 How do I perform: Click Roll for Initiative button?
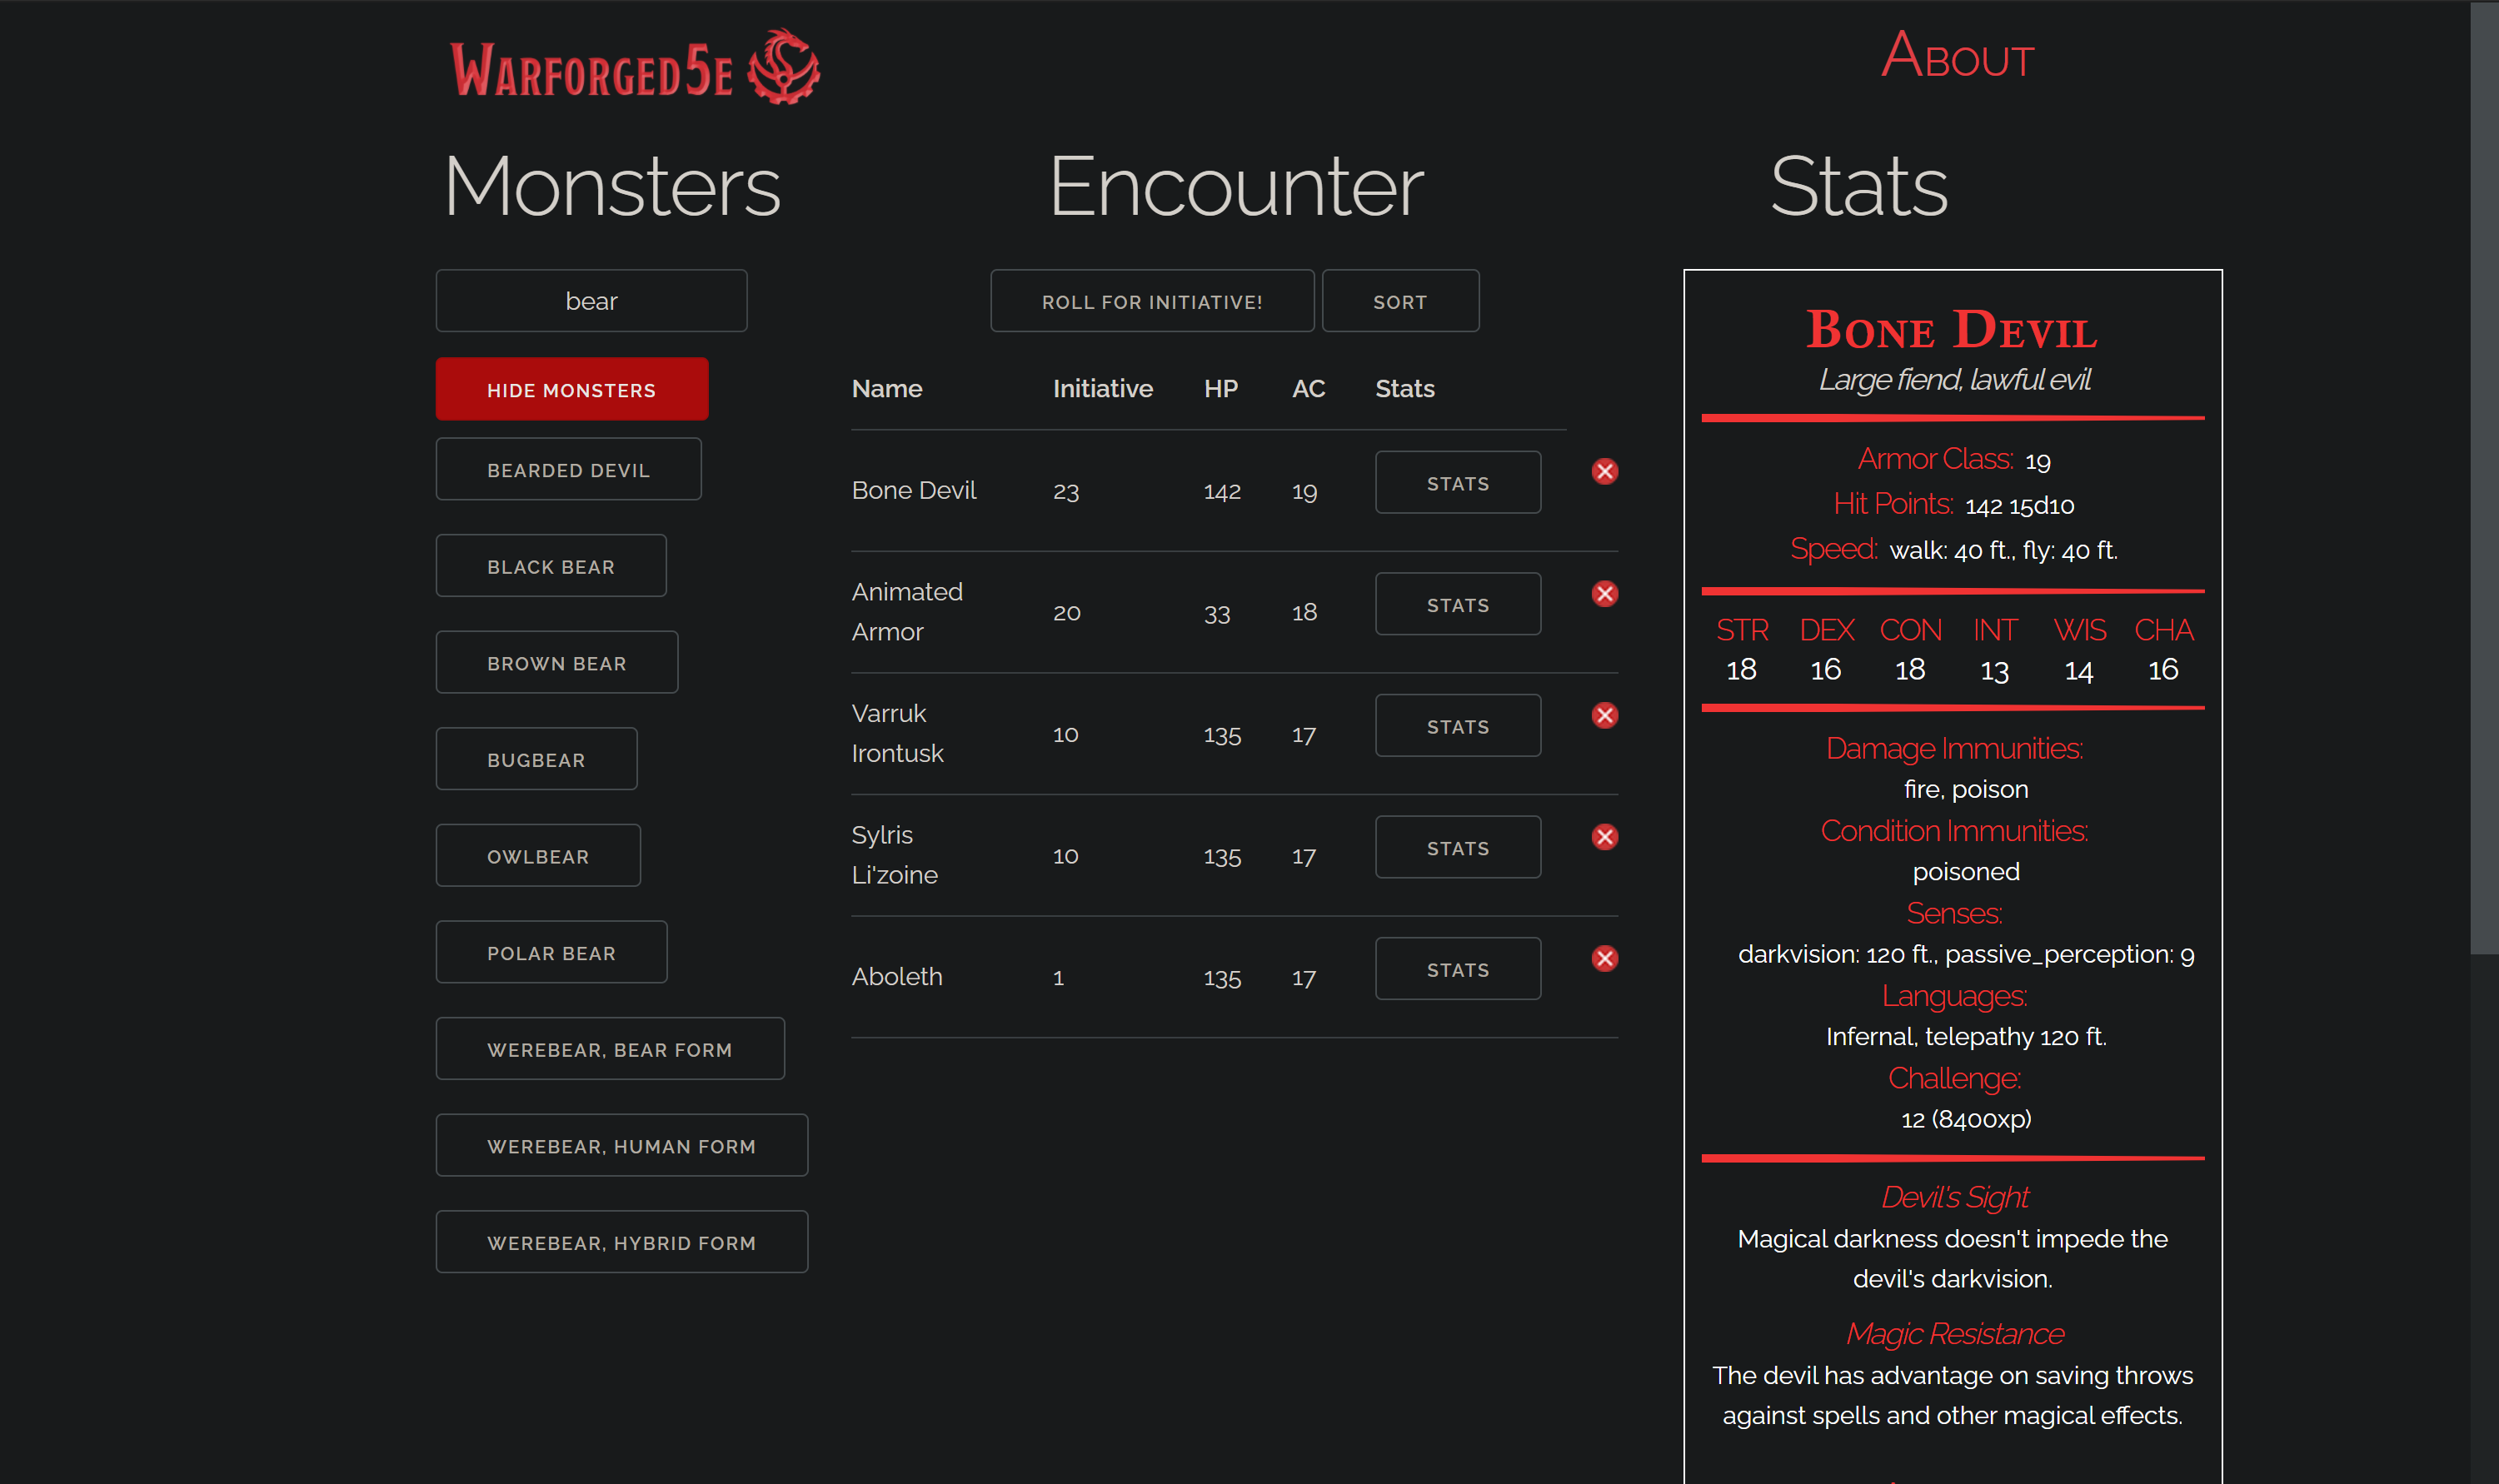coord(1152,302)
